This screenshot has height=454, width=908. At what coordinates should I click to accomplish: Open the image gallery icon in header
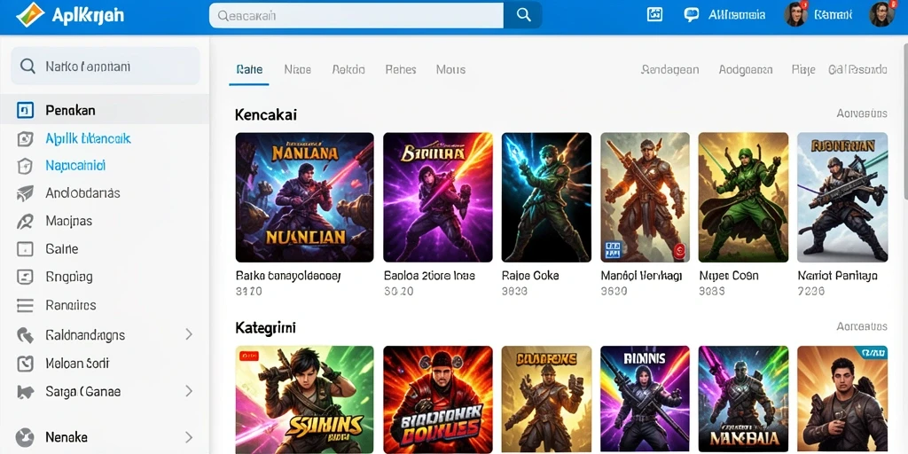pos(654,15)
